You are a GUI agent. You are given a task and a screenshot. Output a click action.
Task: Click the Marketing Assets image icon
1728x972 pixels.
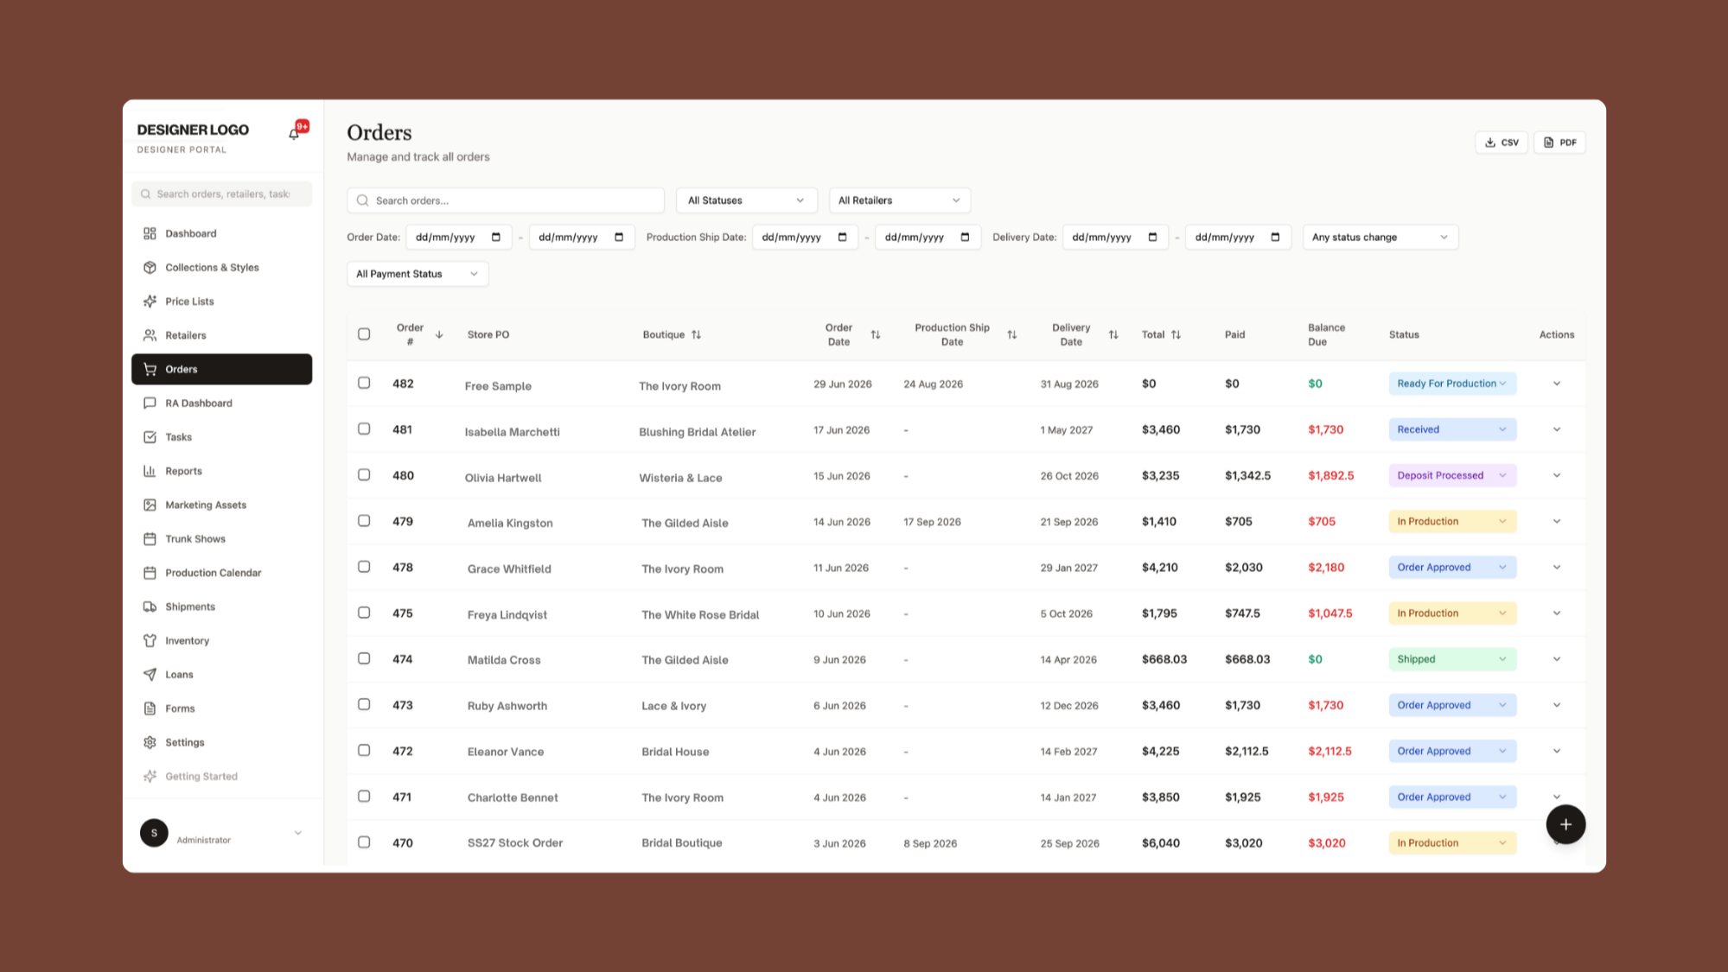point(150,505)
